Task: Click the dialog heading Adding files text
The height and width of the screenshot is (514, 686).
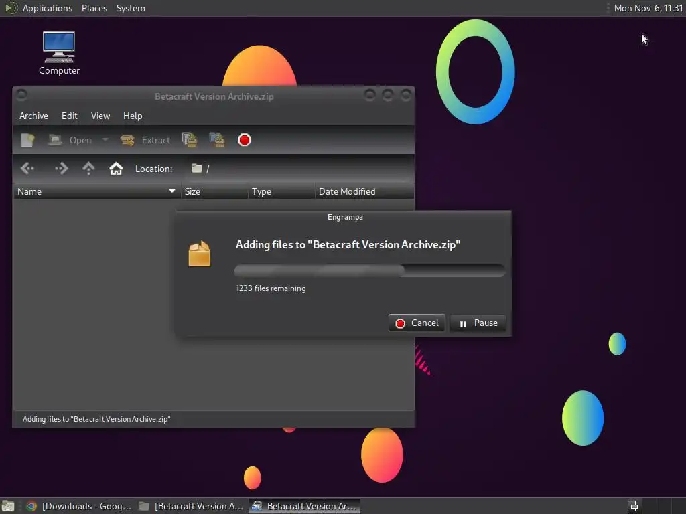Action: pos(348,245)
